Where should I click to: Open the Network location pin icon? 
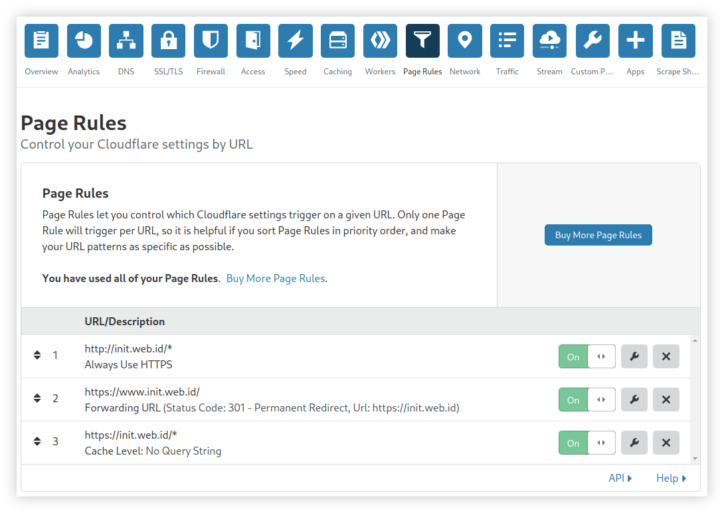(465, 41)
